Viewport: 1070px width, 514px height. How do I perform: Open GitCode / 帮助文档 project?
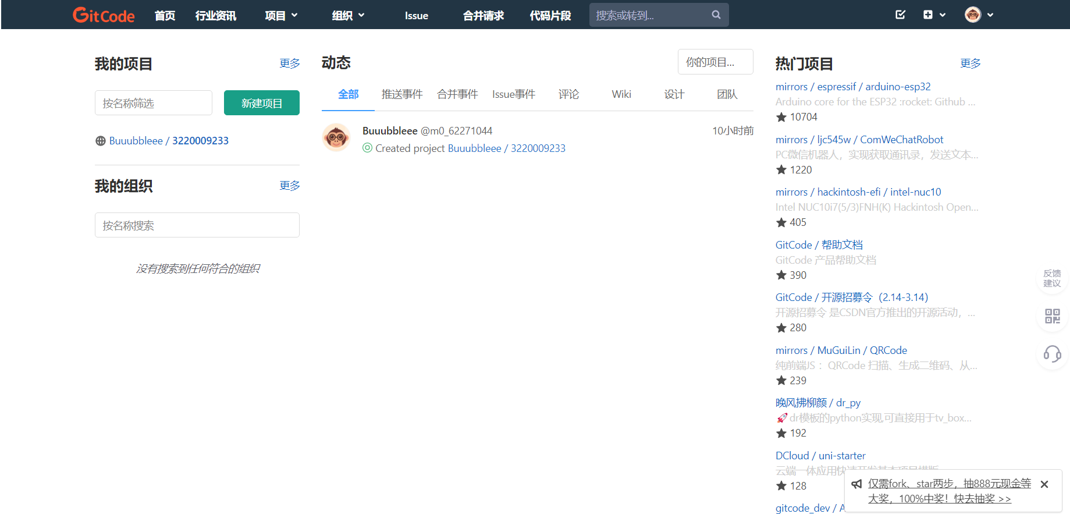pyautogui.click(x=819, y=245)
